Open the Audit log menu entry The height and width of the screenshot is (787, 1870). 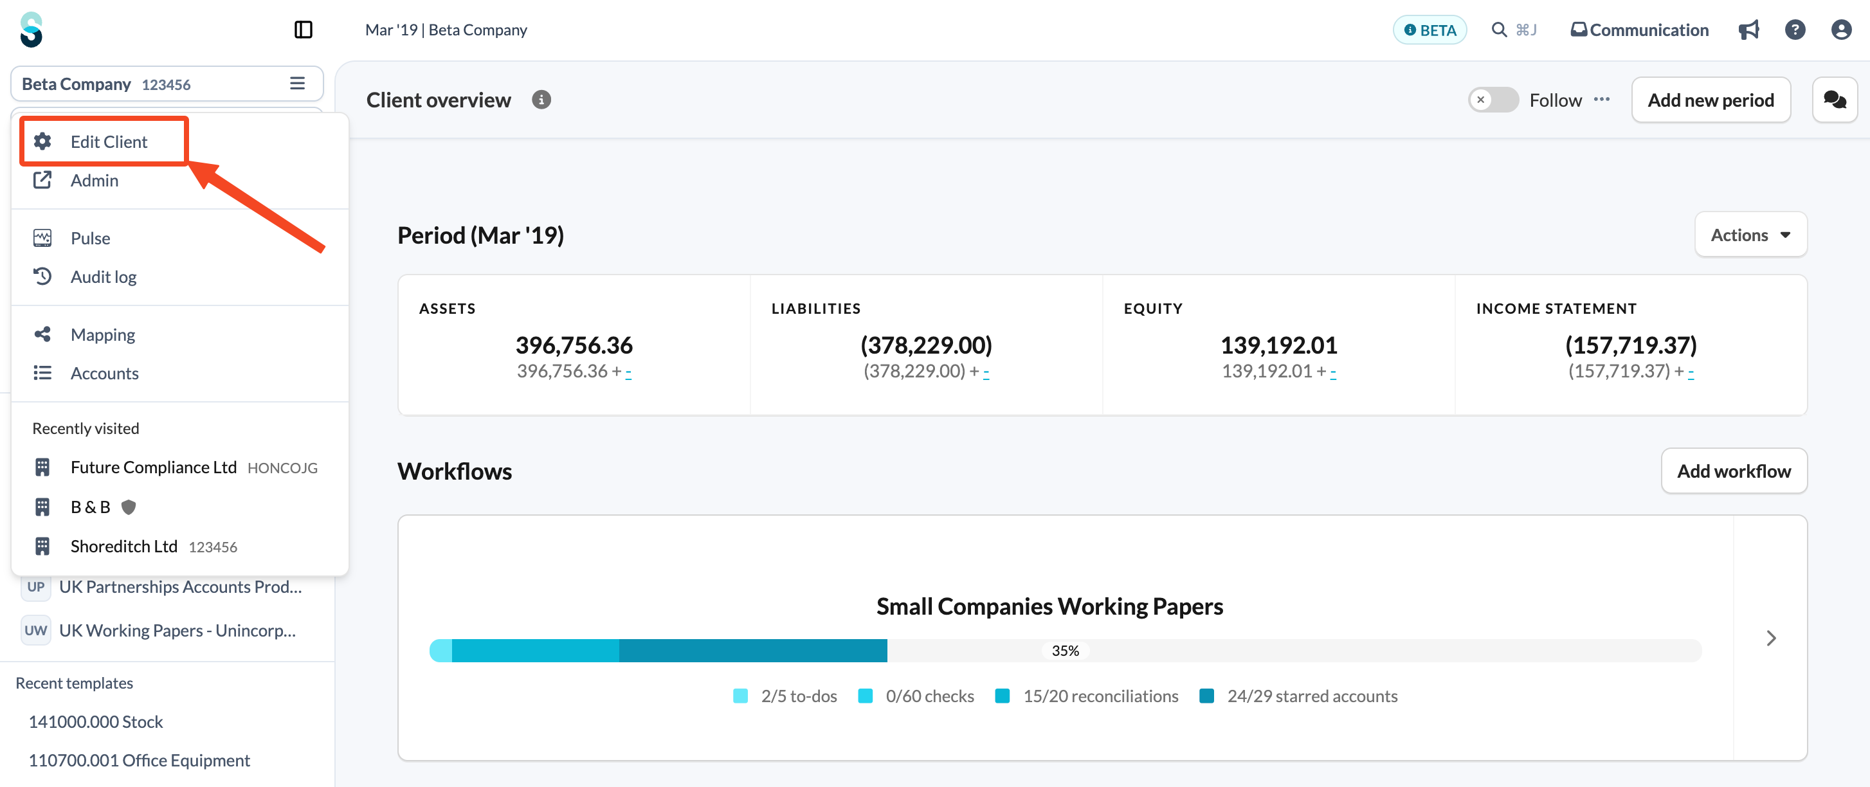click(104, 276)
